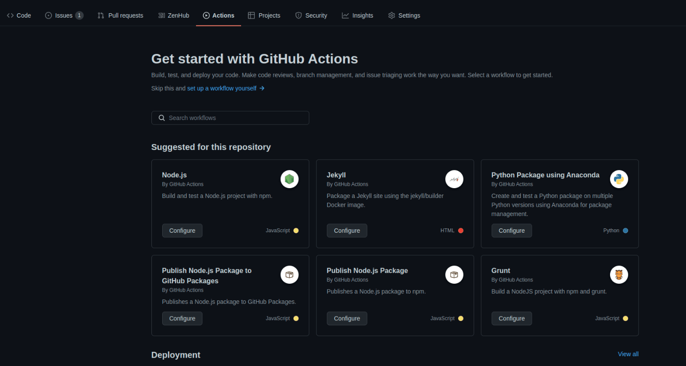The width and height of the screenshot is (686, 366).
Task: Configure Publish Node.js Package to GitHub Packages
Action: (182, 318)
